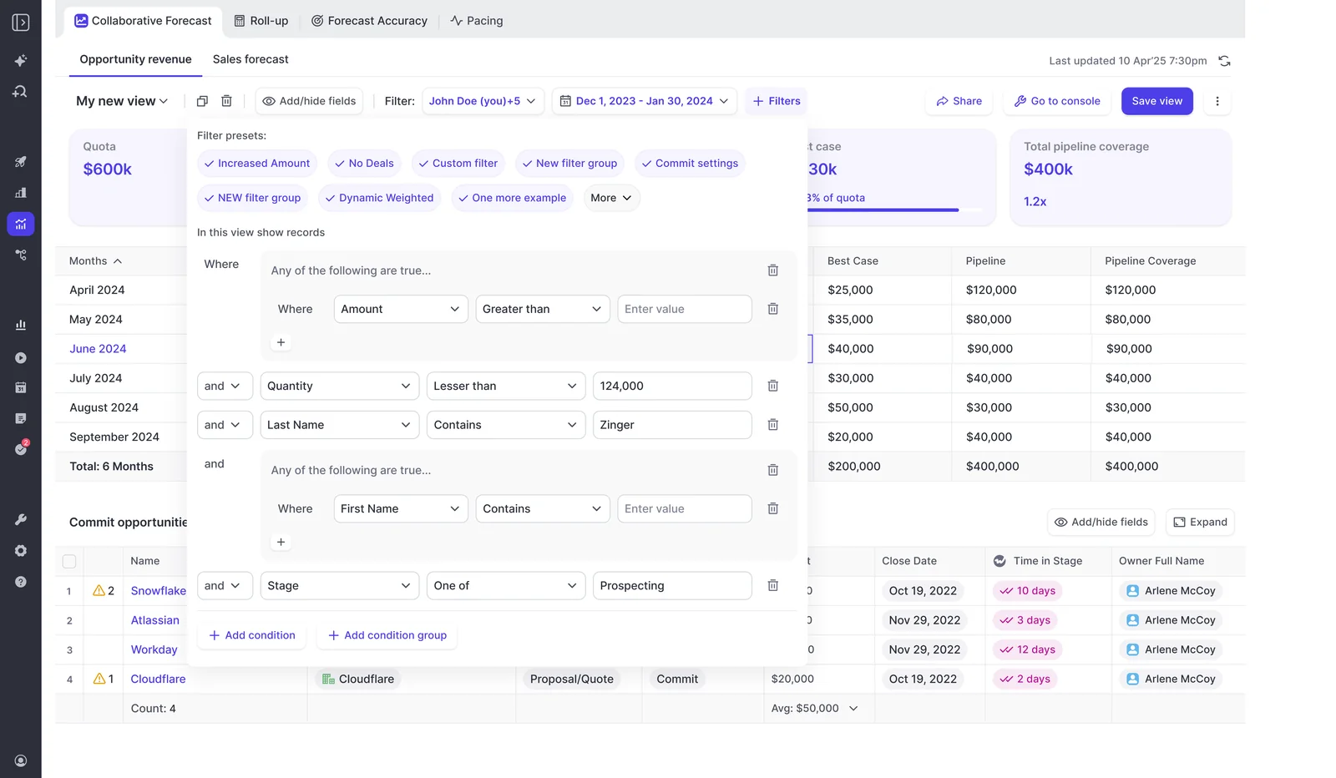This screenshot has width=1336, height=778.
Task: Open the help question-mark icon in sidebar
Action: tap(21, 582)
